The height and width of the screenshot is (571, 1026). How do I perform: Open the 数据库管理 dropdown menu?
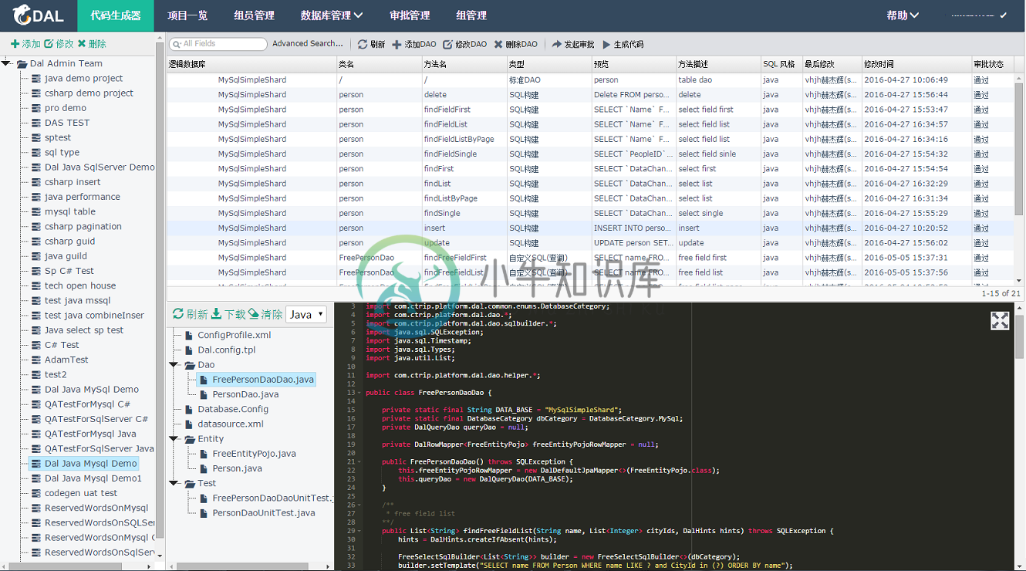pyautogui.click(x=332, y=15)
